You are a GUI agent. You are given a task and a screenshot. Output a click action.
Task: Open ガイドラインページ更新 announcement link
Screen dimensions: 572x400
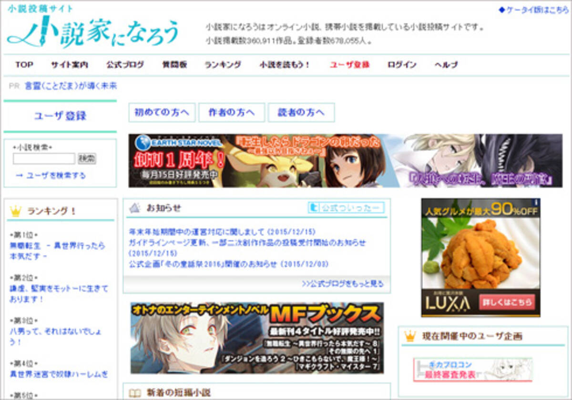coord(247,248)
